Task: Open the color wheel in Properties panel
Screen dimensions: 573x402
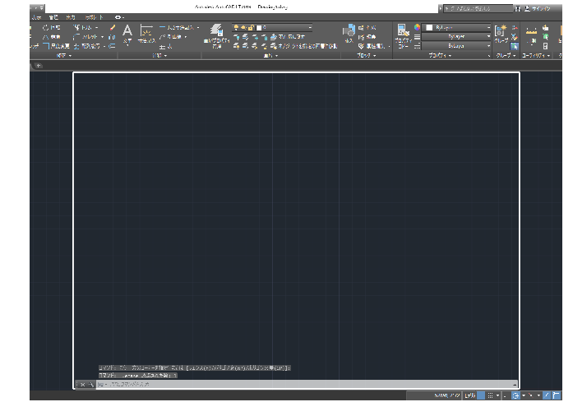Action: tap(417, 27)
